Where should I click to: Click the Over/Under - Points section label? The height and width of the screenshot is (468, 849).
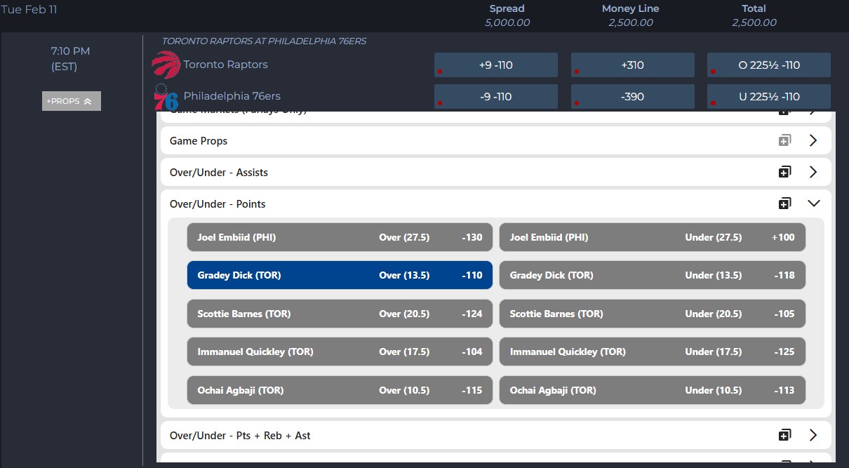(x=218, y=204)
